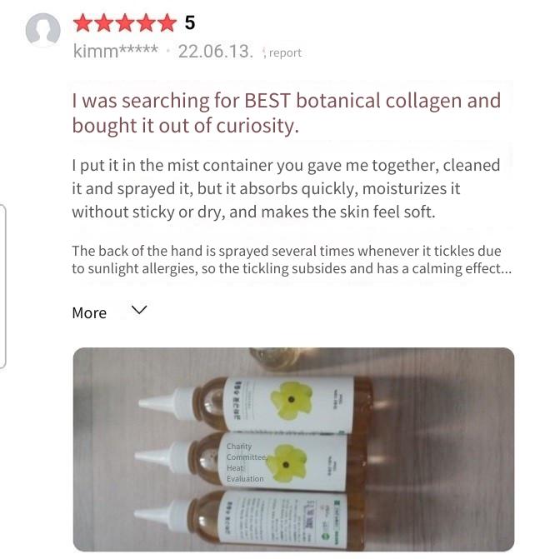This screenshot has height=559, width=540.
Task: Click the fifth red rating star
Action: coord(167,23)
